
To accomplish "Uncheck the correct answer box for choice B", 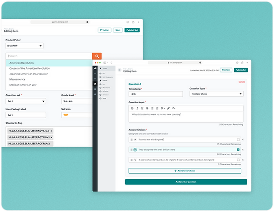I will [238, 149].
